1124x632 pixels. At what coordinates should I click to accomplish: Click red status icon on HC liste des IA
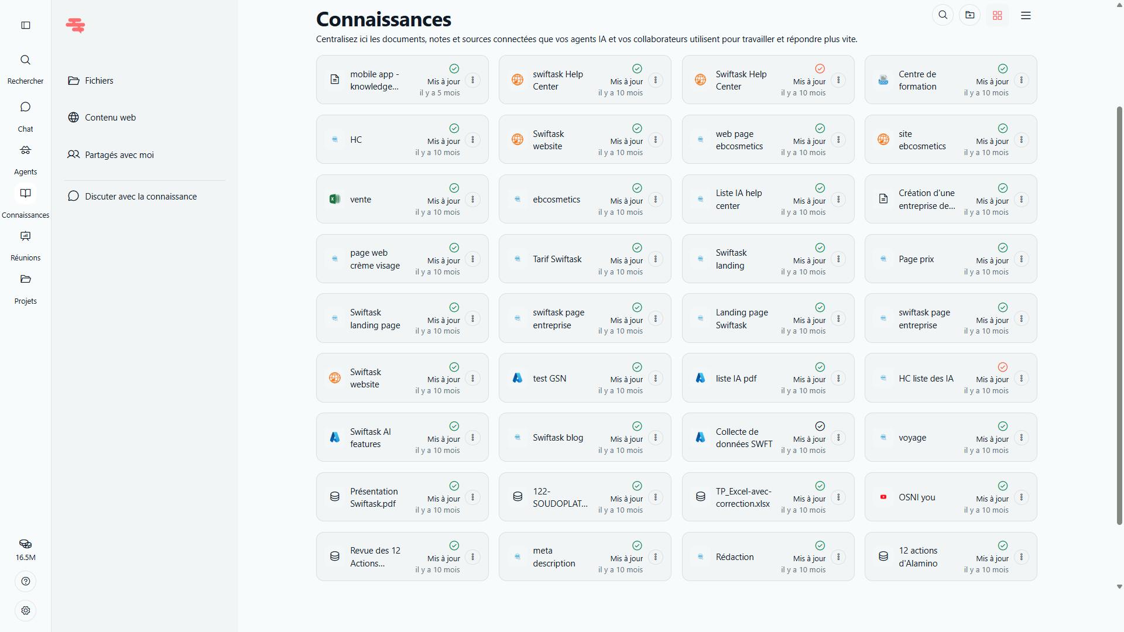pos(1003,367)
